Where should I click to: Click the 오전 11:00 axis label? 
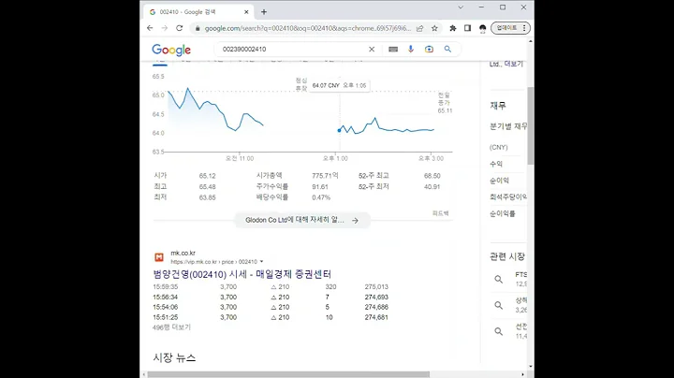tap(240, 158)
